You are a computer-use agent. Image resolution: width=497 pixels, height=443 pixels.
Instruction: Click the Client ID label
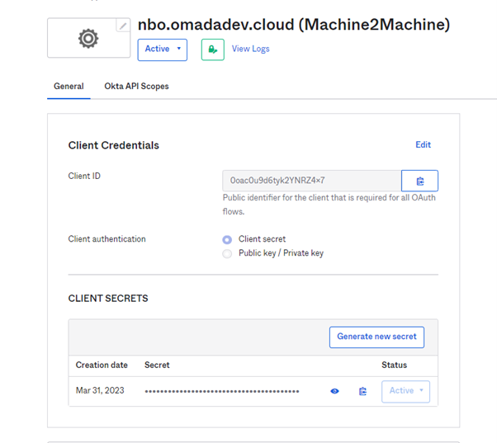(x=84, y=176)
